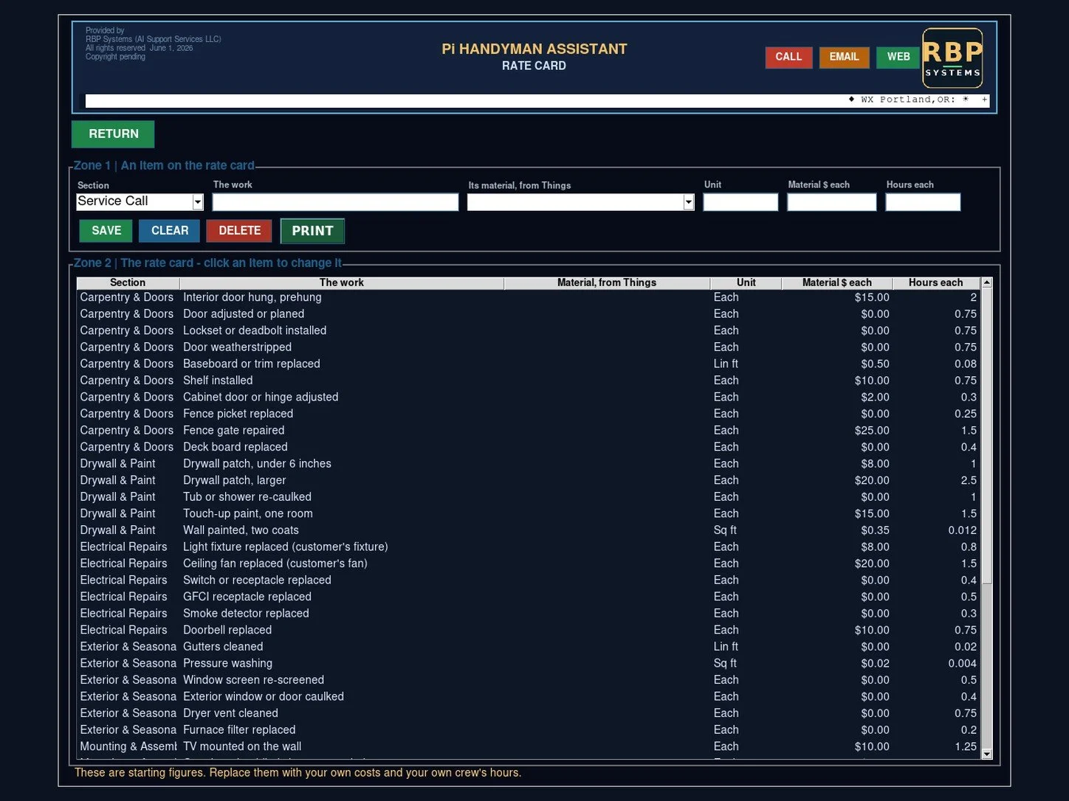1069x801 pixels.
Task: Select 'Cabinet door or hinge adjusted' row
Action: pos(529,397)
